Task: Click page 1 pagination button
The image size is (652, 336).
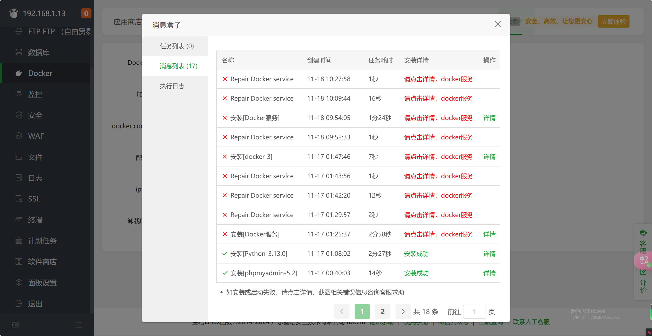Action: tap(362, 311)
